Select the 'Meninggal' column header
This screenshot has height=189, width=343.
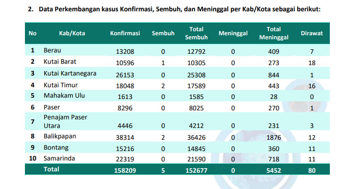pyautogui.click(x=233, y=33)
